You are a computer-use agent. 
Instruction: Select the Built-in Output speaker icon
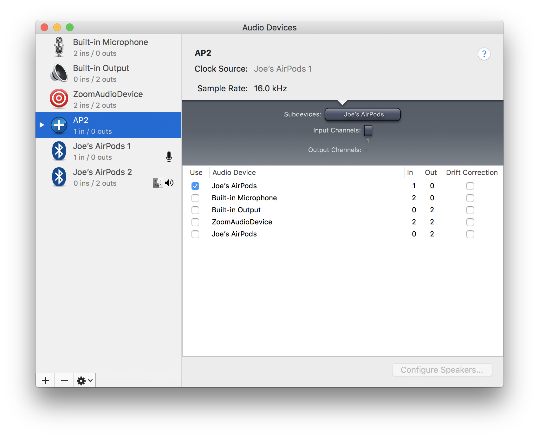[x=59, y=73]
